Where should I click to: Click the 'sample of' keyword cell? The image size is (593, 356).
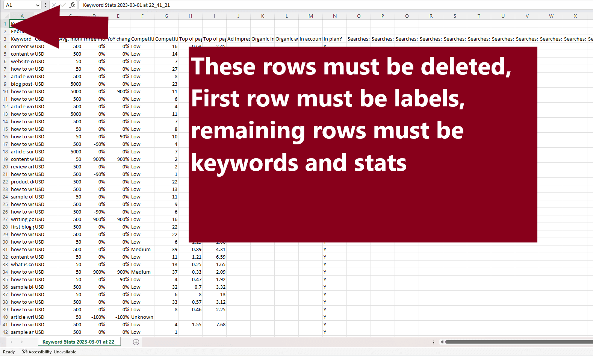click(x=22, y=197)
